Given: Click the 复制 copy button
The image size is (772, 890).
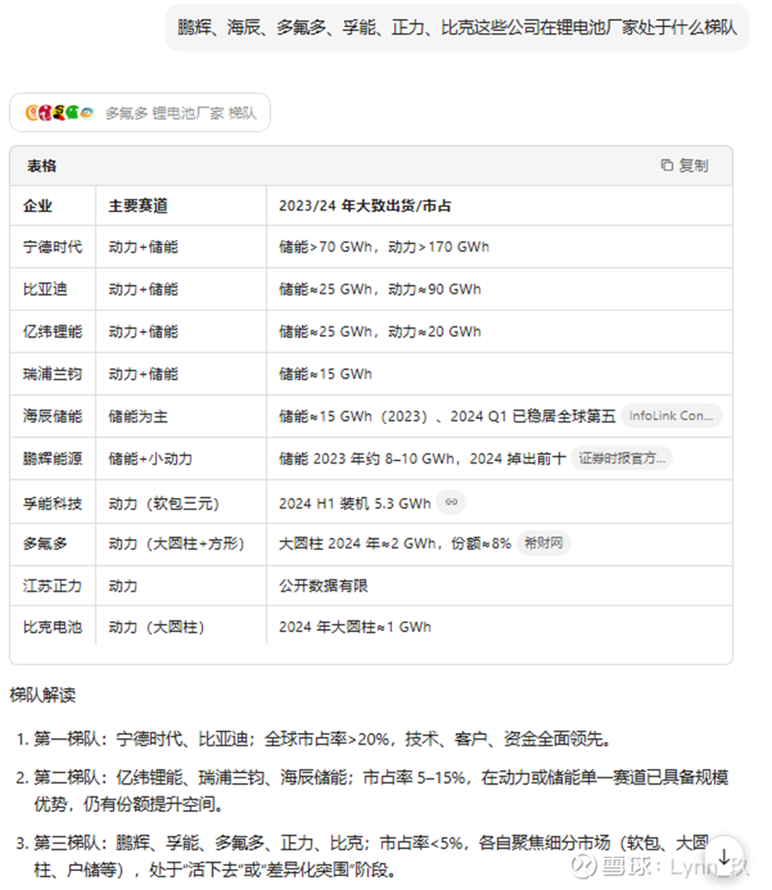Looking at the screenshot, I should [x=685, y=165].
